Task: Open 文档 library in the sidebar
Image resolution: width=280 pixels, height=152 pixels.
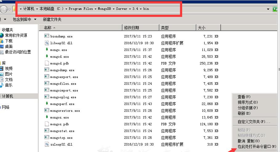Action: point(9,80)
